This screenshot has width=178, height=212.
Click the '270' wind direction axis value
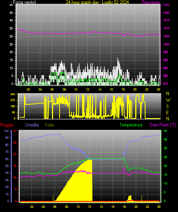click(13, 100)
